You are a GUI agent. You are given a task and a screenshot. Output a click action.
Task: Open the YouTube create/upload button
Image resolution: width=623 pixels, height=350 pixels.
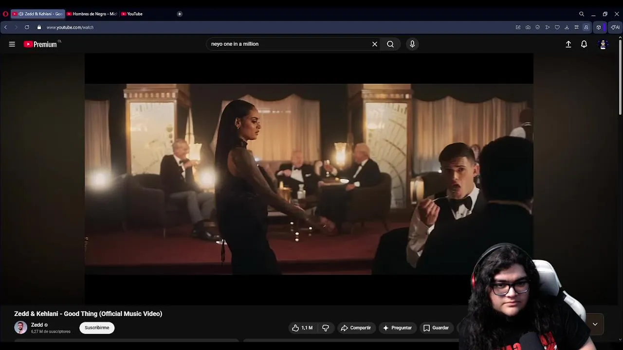click(568, 44)
